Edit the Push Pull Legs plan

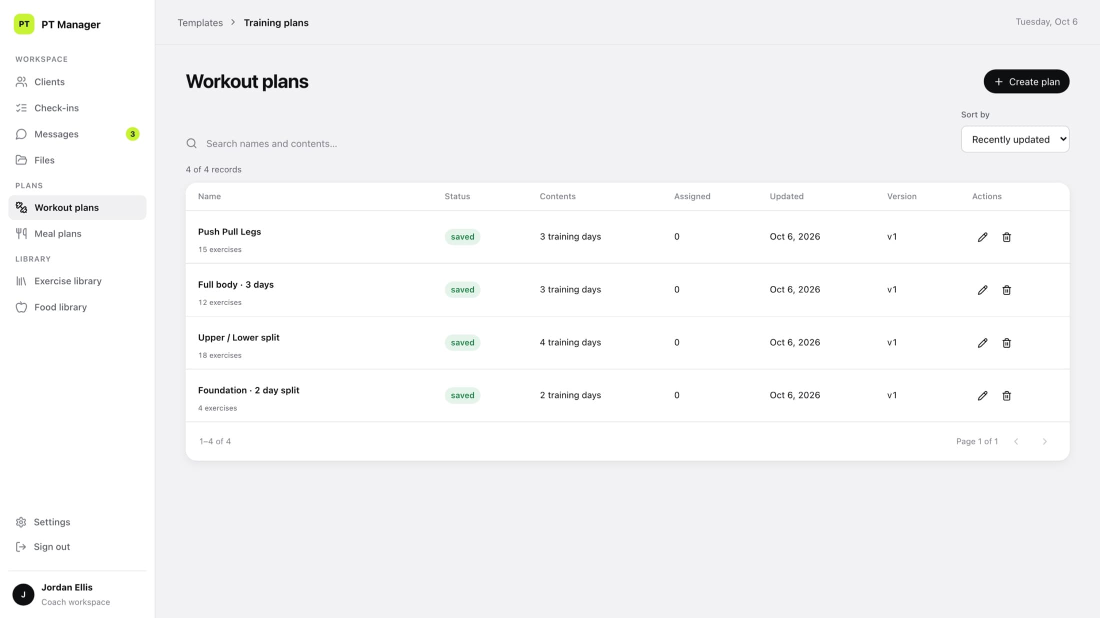pyautogui.click(x=982, y=237)
